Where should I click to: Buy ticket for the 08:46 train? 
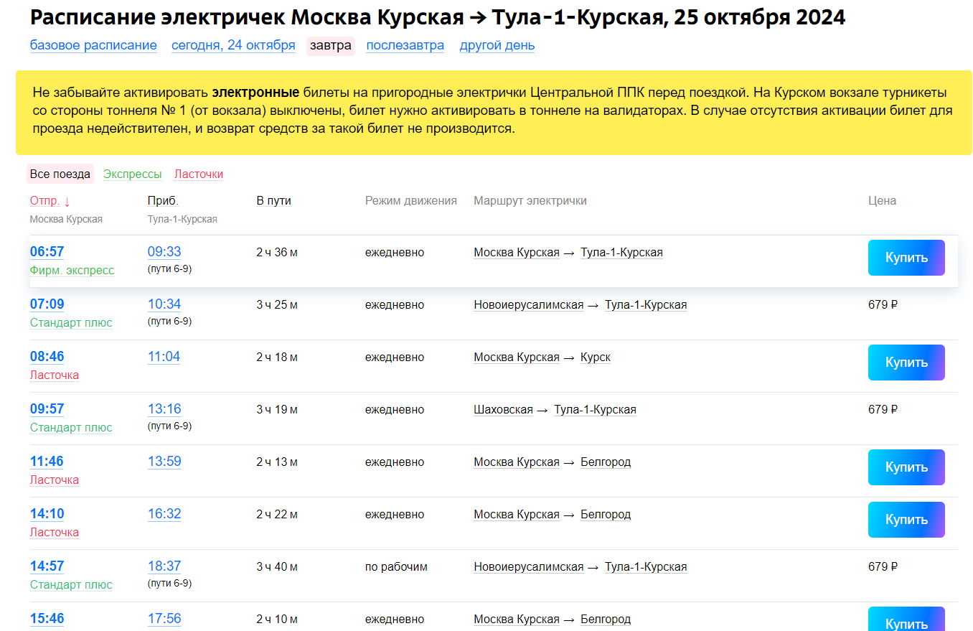(906, 363)
